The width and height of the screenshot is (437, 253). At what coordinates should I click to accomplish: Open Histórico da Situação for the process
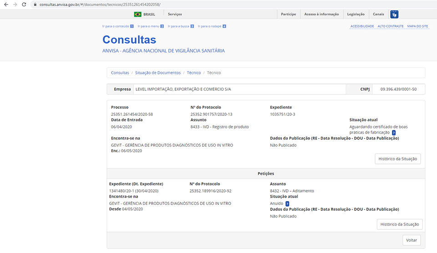coord(397,159)
